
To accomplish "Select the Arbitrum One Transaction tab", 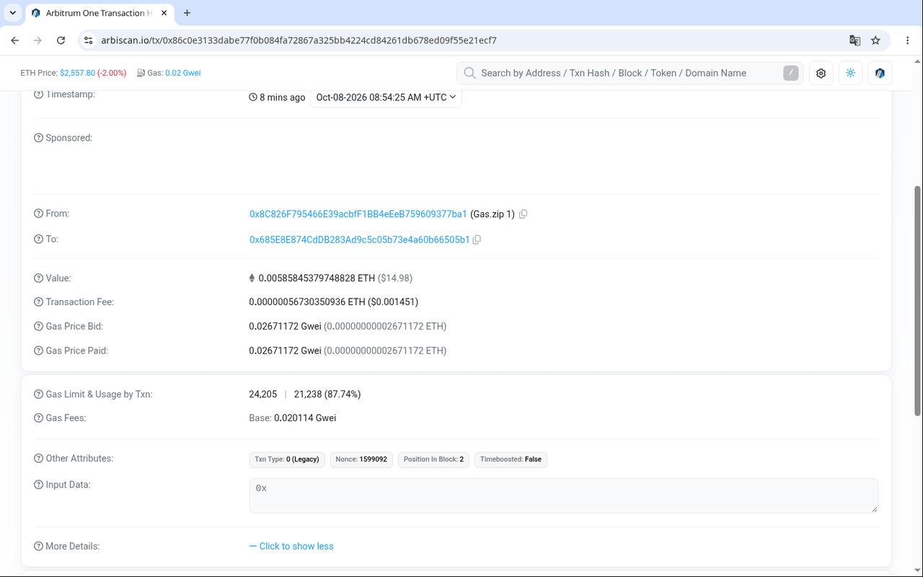I will coord(99,13).
